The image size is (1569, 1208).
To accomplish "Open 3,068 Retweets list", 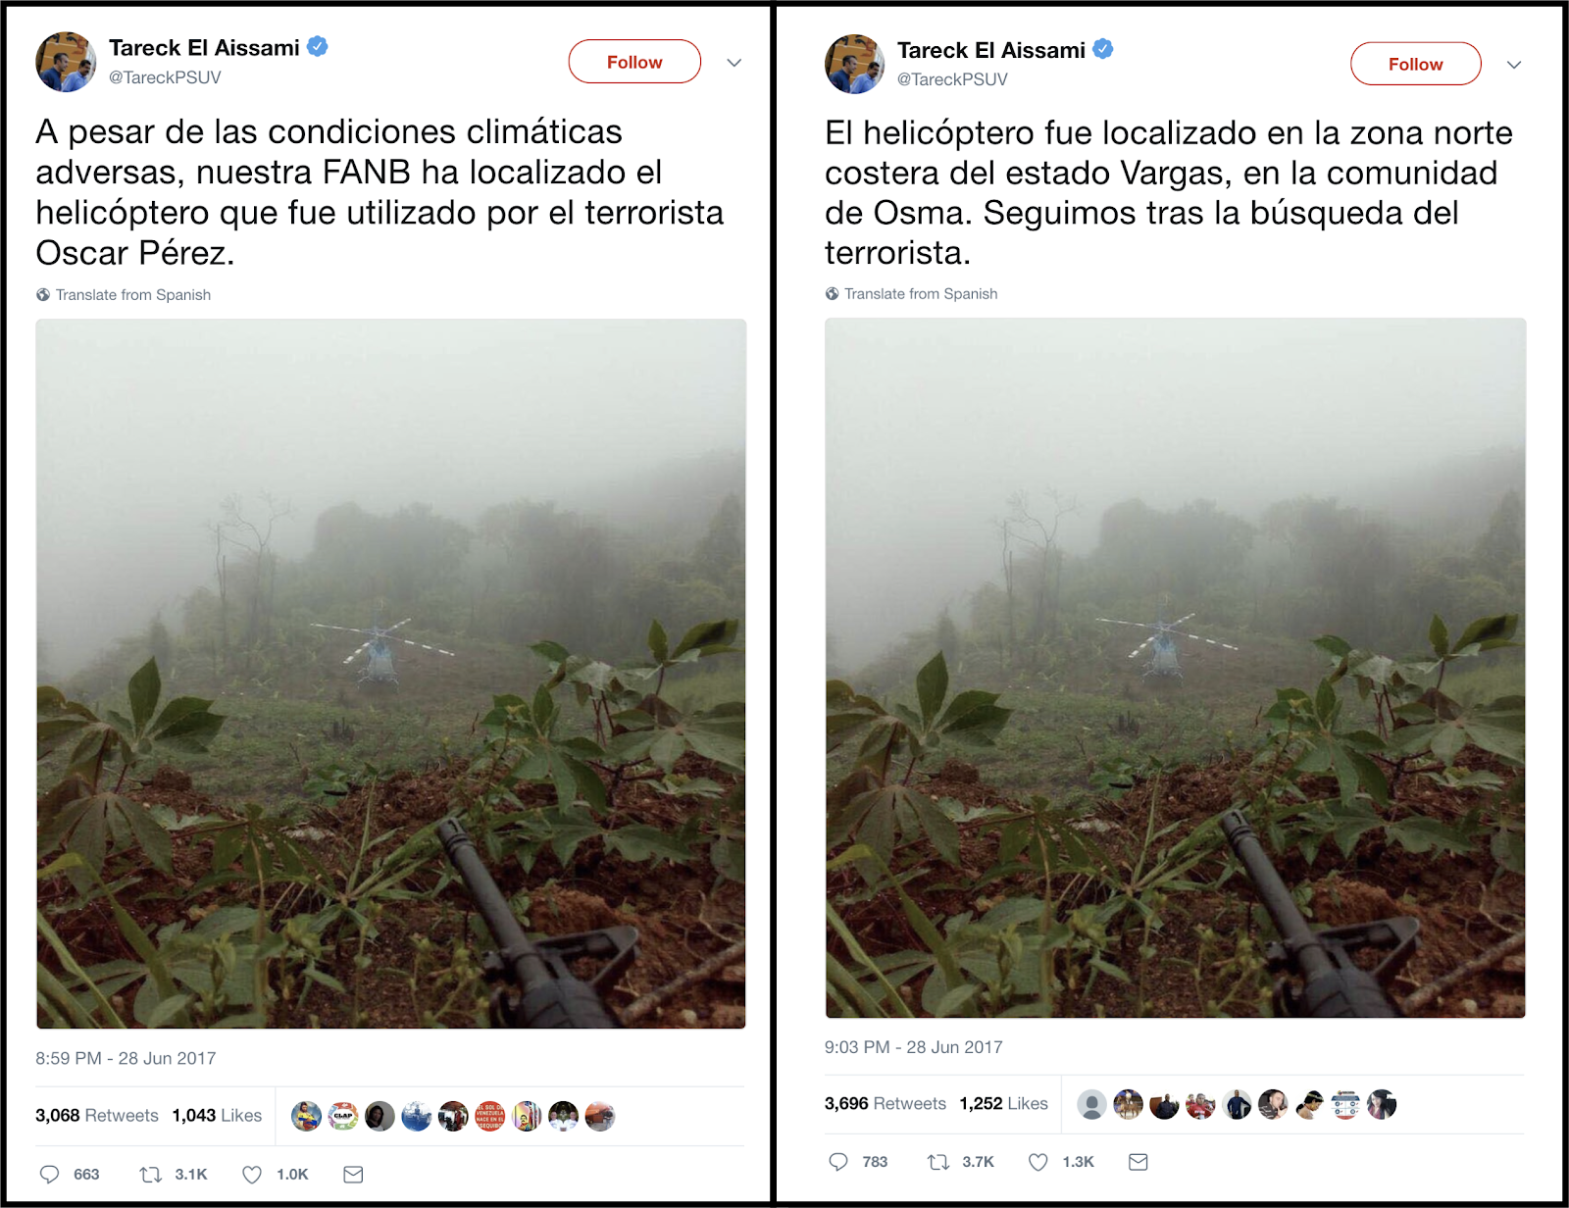I will 96,1116.
